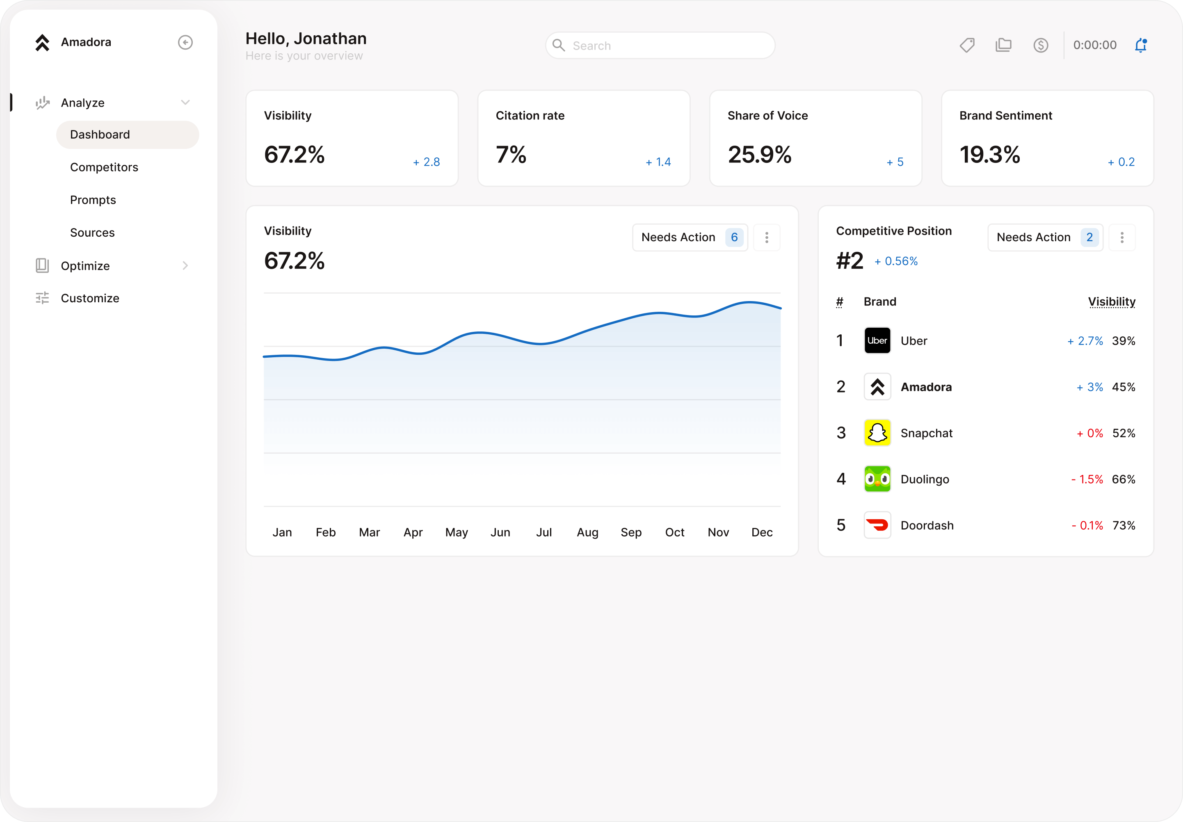Viewport: 1183px width, 822px height.
Task: Open the Visibility 67.2% summary card
Action: [x=352, y=139]
